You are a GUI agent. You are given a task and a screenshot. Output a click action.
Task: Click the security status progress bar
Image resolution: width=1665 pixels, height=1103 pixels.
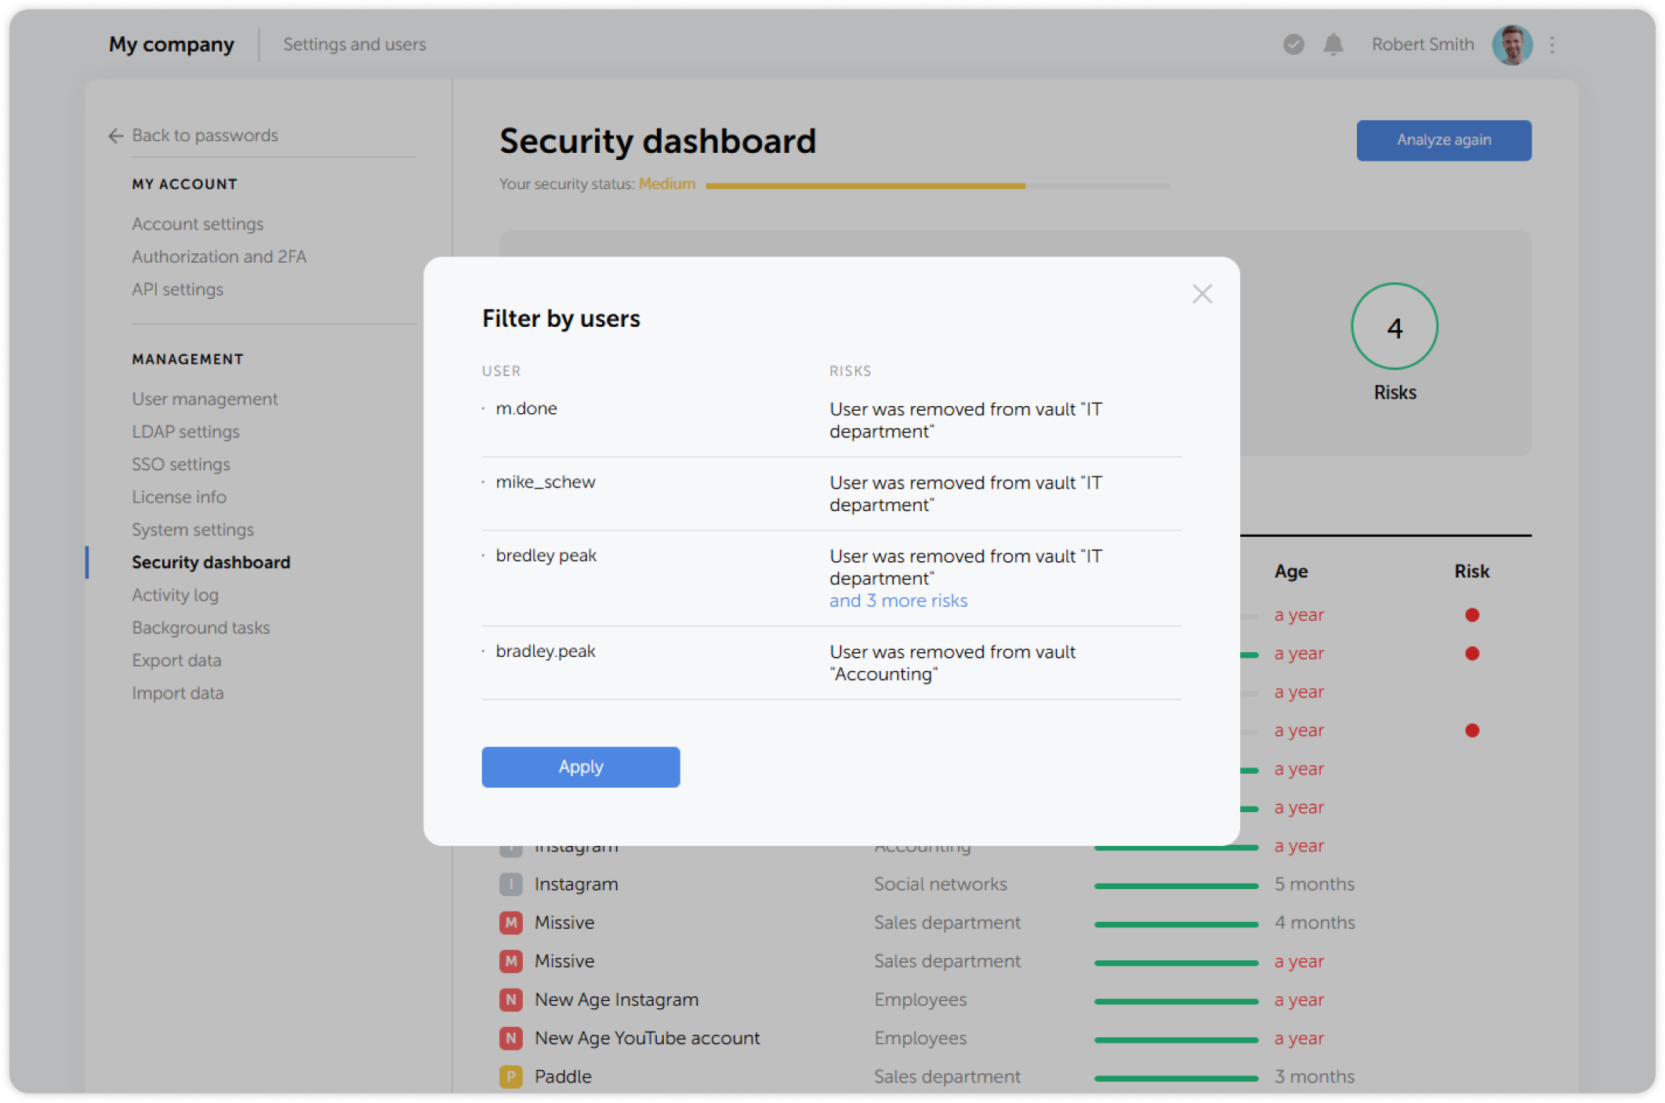[x=938, y=186]
